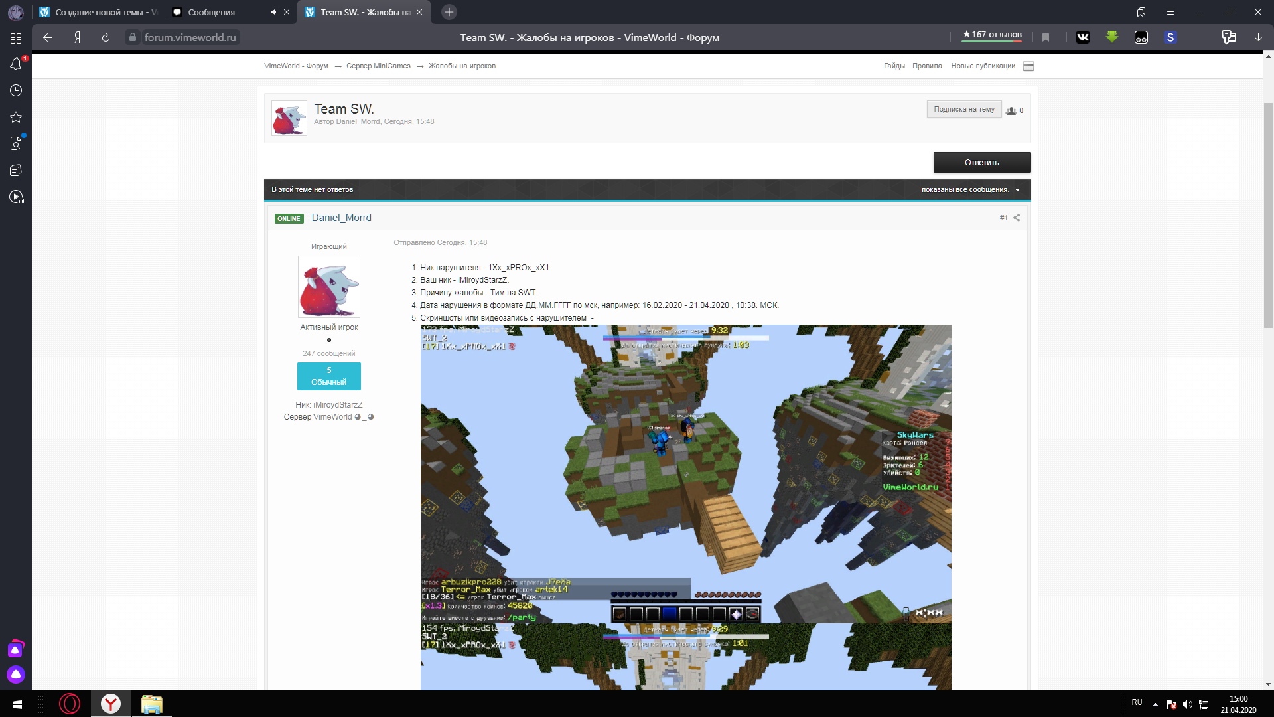Open notifications bell in sidebar
Image resolution: width=1274 pixels, height=717 pixels.
[16, 64]
